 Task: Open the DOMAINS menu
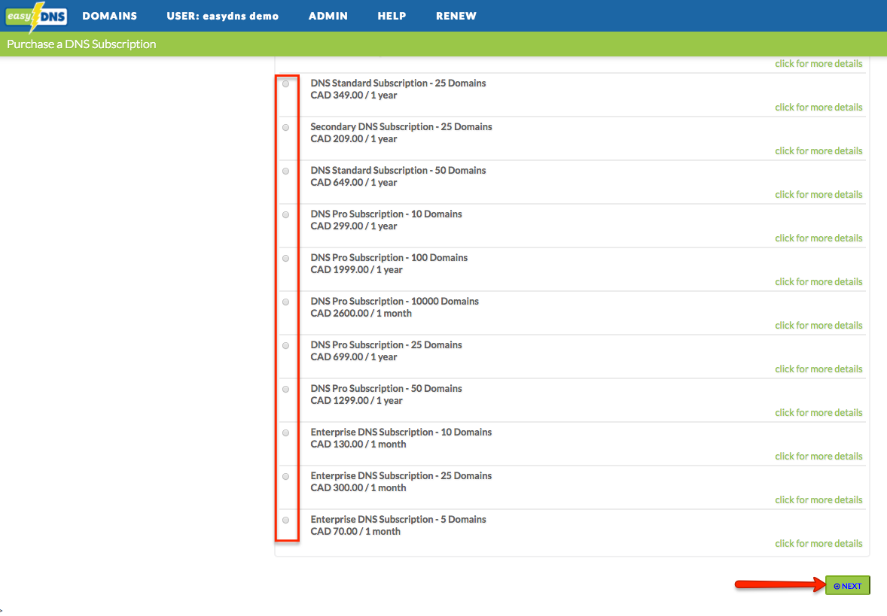[110, 16]
